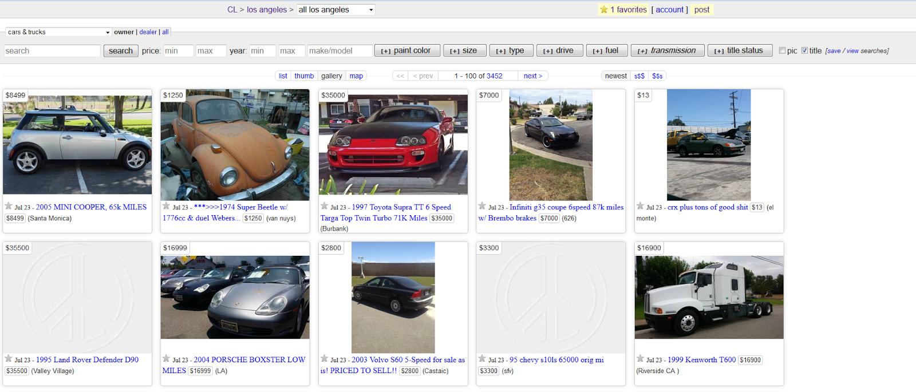Image resolution: width=916 pixels, height=392 pixels.
Task: Go to next results page
Action: pos(533,76)
